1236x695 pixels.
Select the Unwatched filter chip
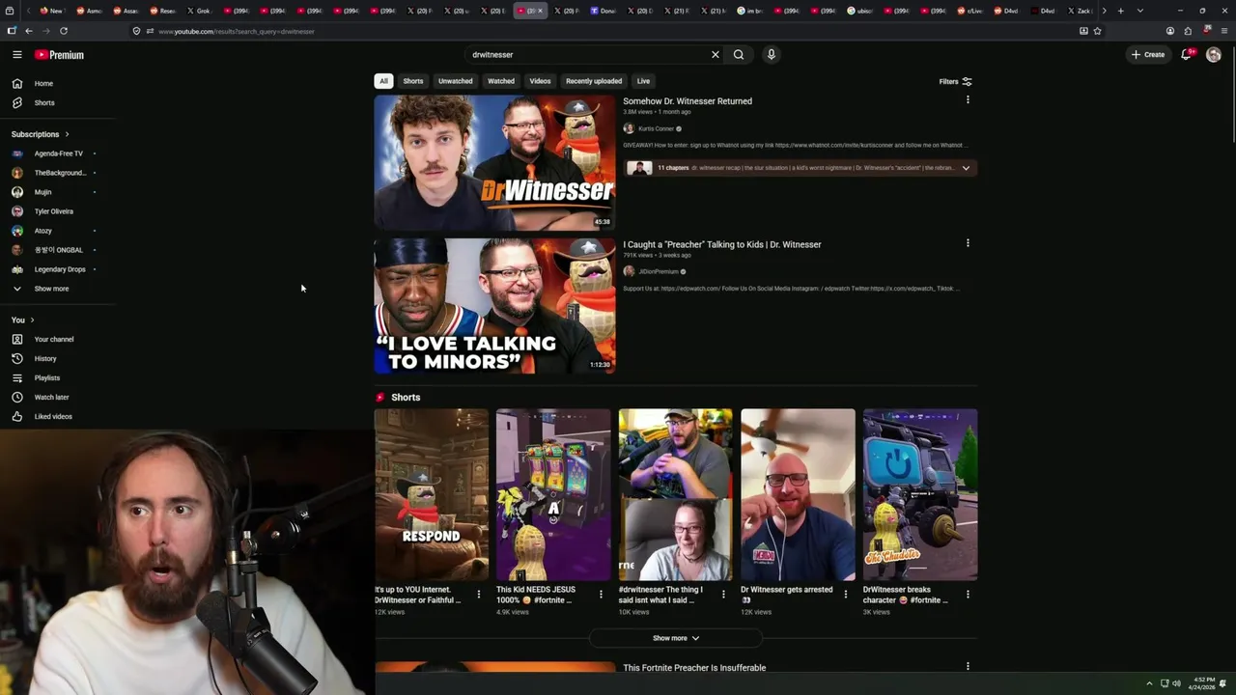point(456,81)
